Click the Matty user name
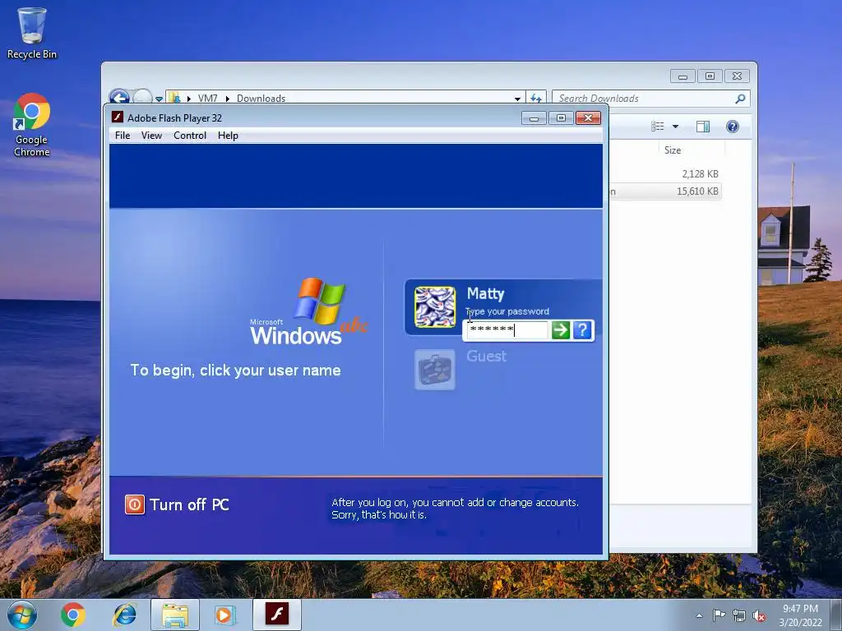 (x=485, y=293)
